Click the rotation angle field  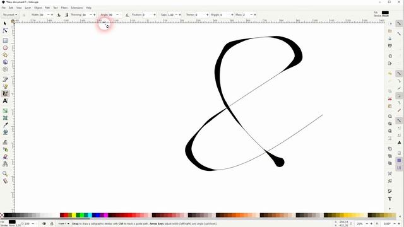coord(387,224)
